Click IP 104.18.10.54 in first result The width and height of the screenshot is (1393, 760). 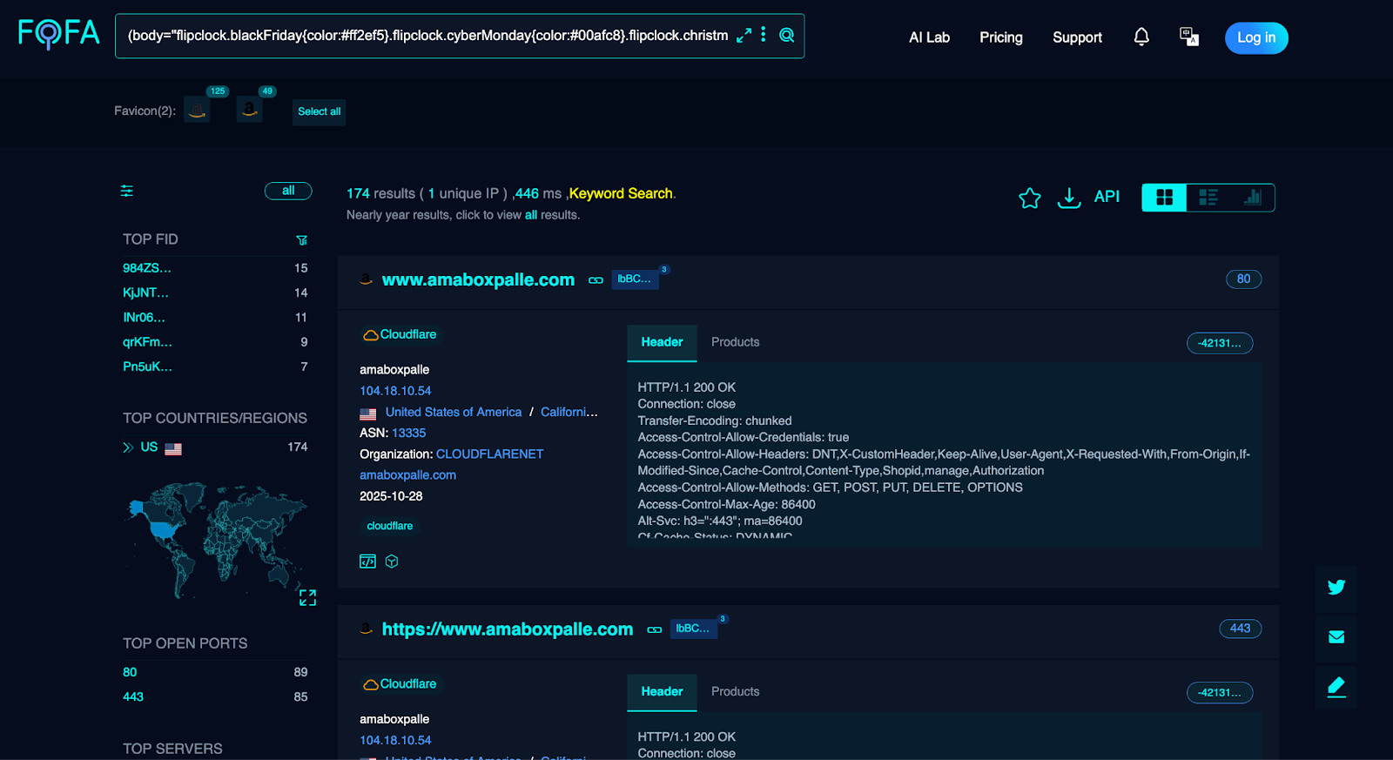pos(395,391)
